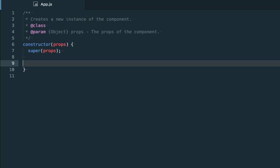The height and width of the screenshot is (168, 280).
Task: Click the constructor keyword
Action: [x=37, y=44]
